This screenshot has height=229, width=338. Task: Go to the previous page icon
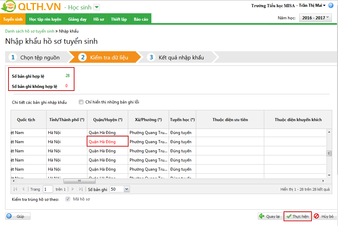pos(23,189)
